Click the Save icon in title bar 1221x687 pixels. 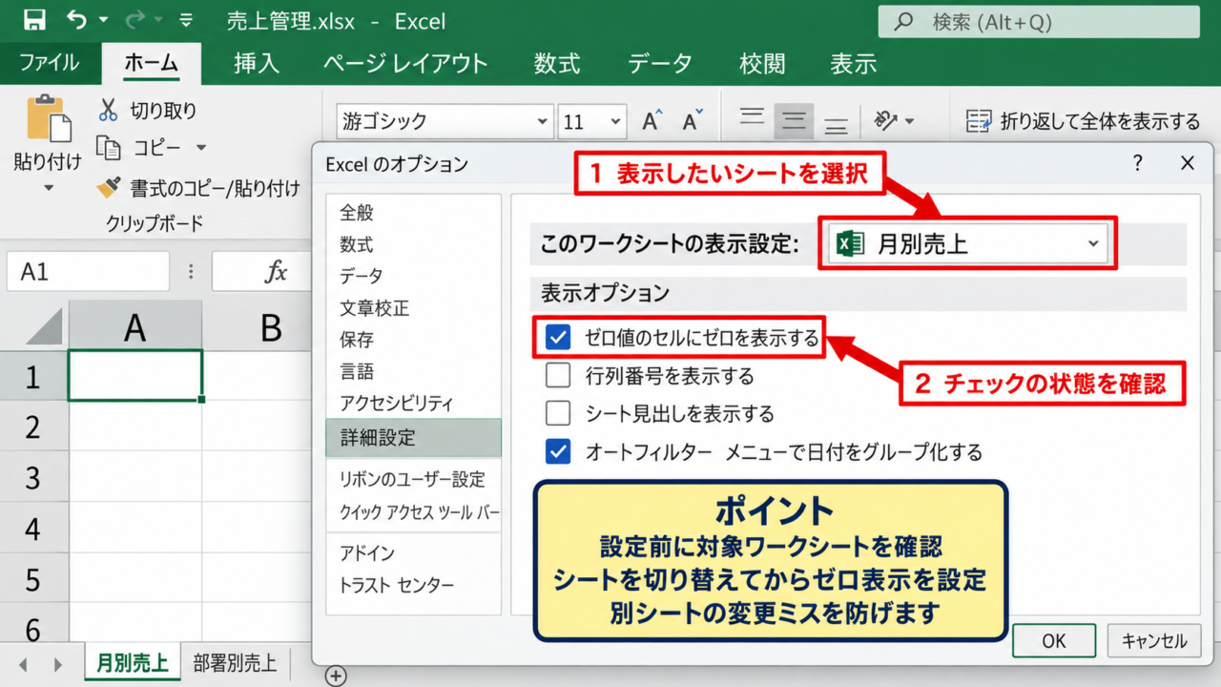(33, 19)
